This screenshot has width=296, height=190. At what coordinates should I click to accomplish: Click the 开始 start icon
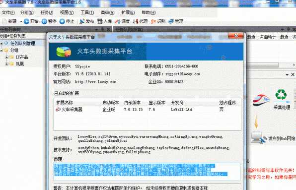[27, 21]
